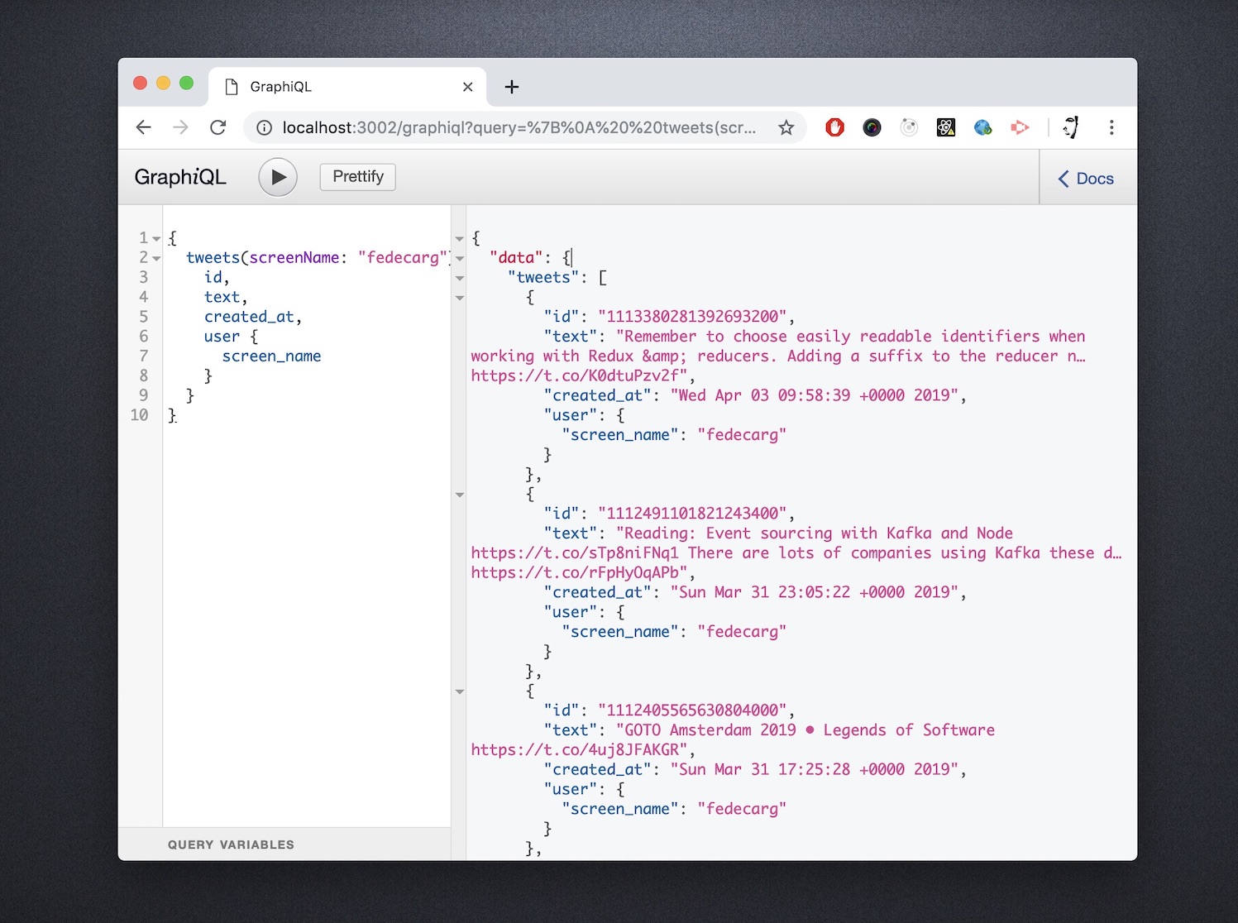View site information icon in address bar

point(264,127)
